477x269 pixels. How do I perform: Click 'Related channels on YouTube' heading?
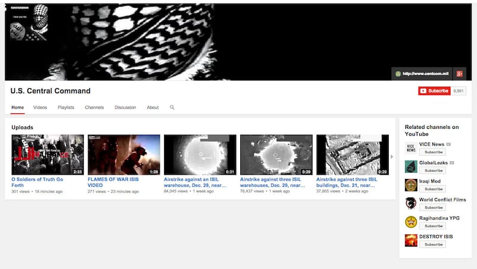click(432, 131)
